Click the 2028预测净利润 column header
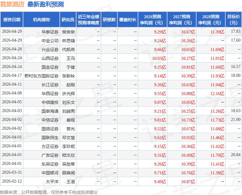The image size is (242, 195). [x=211, y=20]
